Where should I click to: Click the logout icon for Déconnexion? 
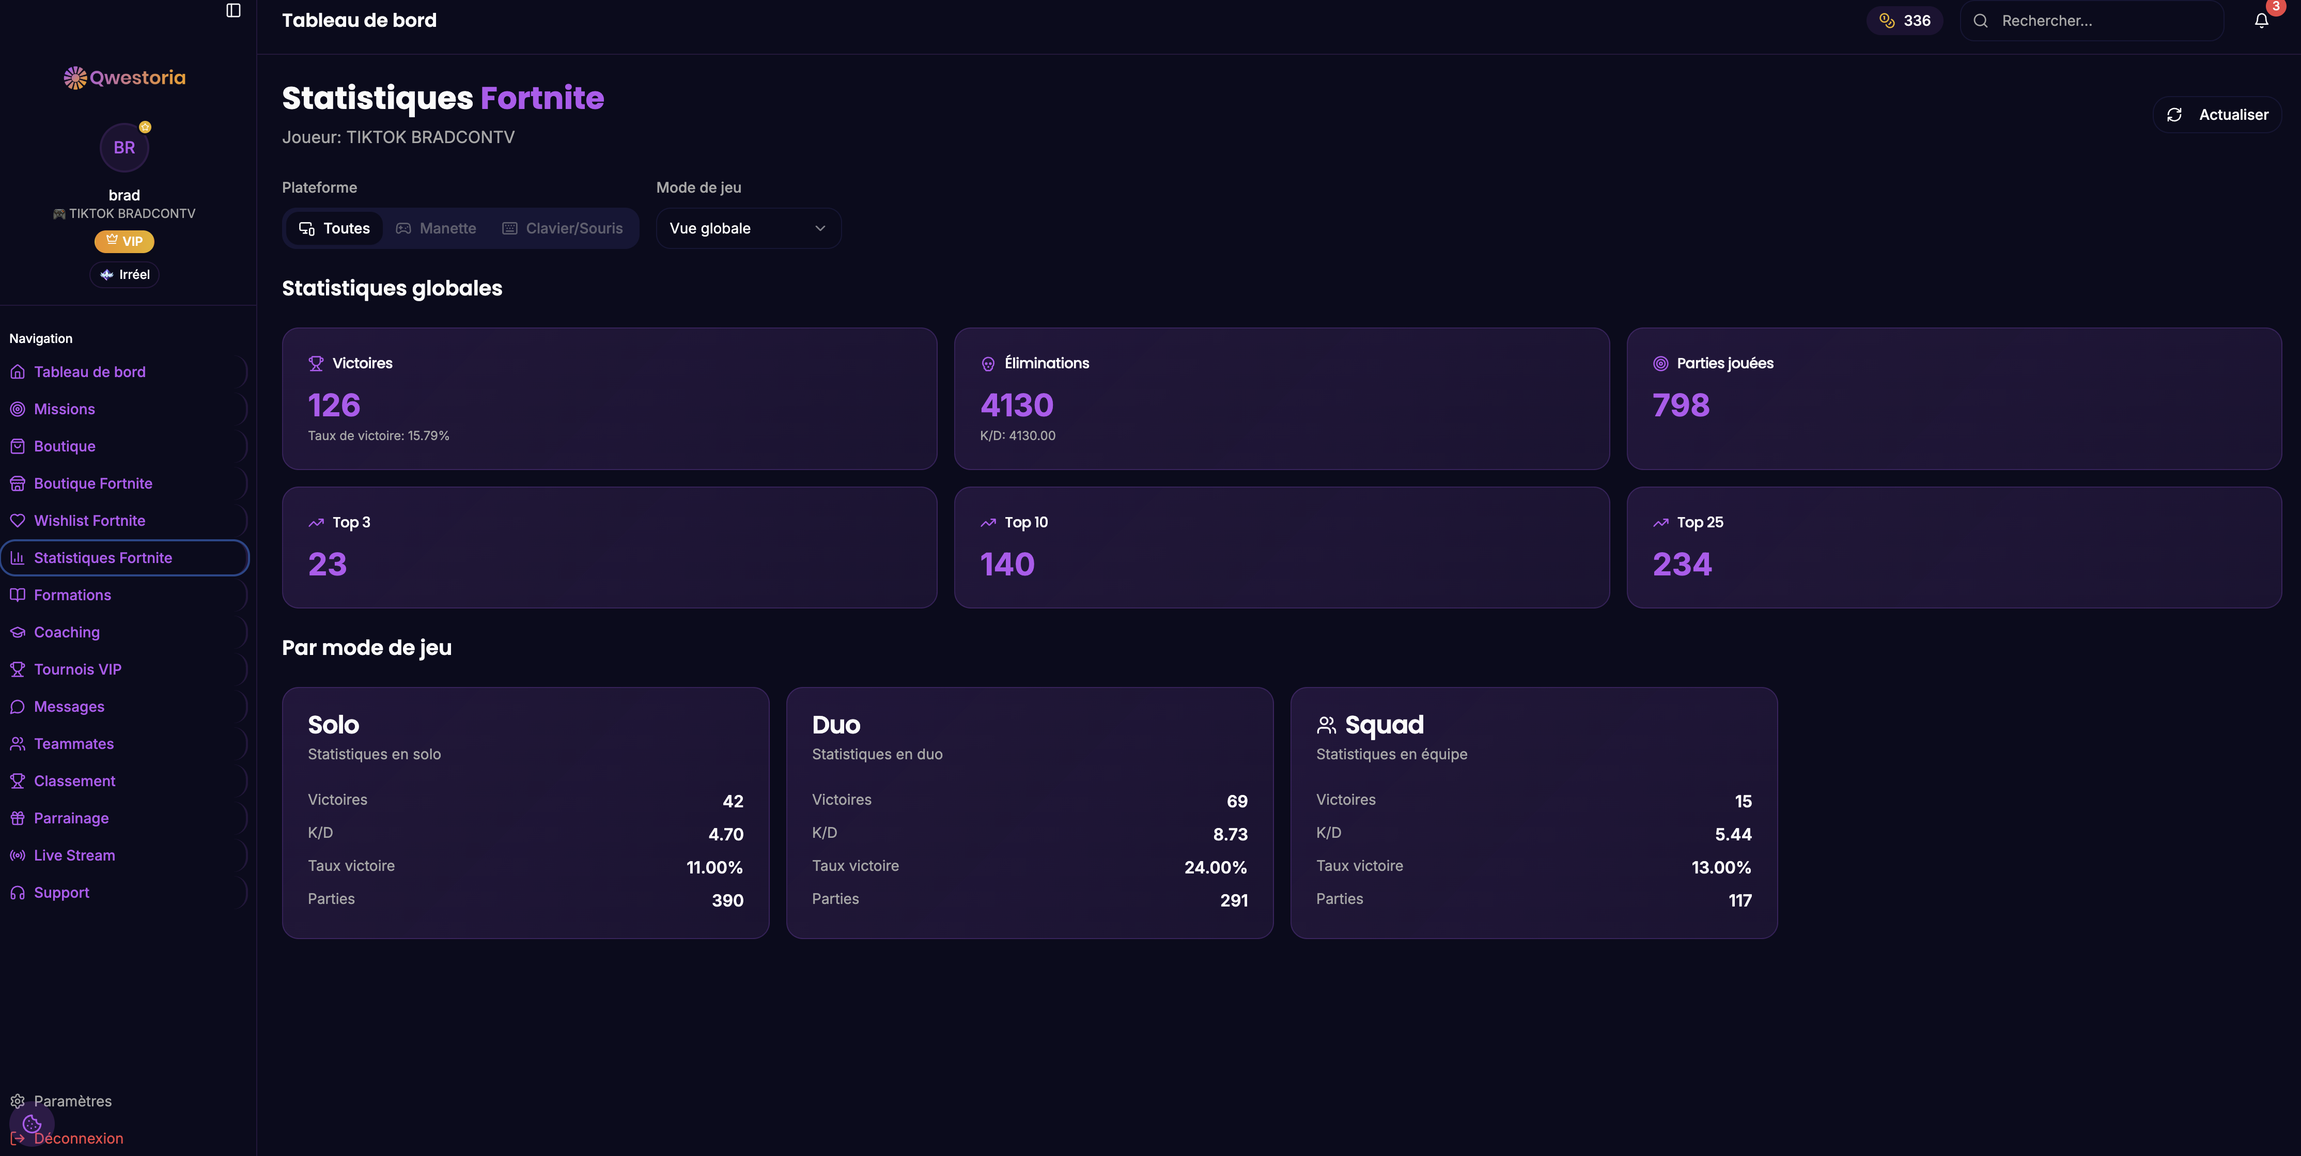(x=17, y=1138)
